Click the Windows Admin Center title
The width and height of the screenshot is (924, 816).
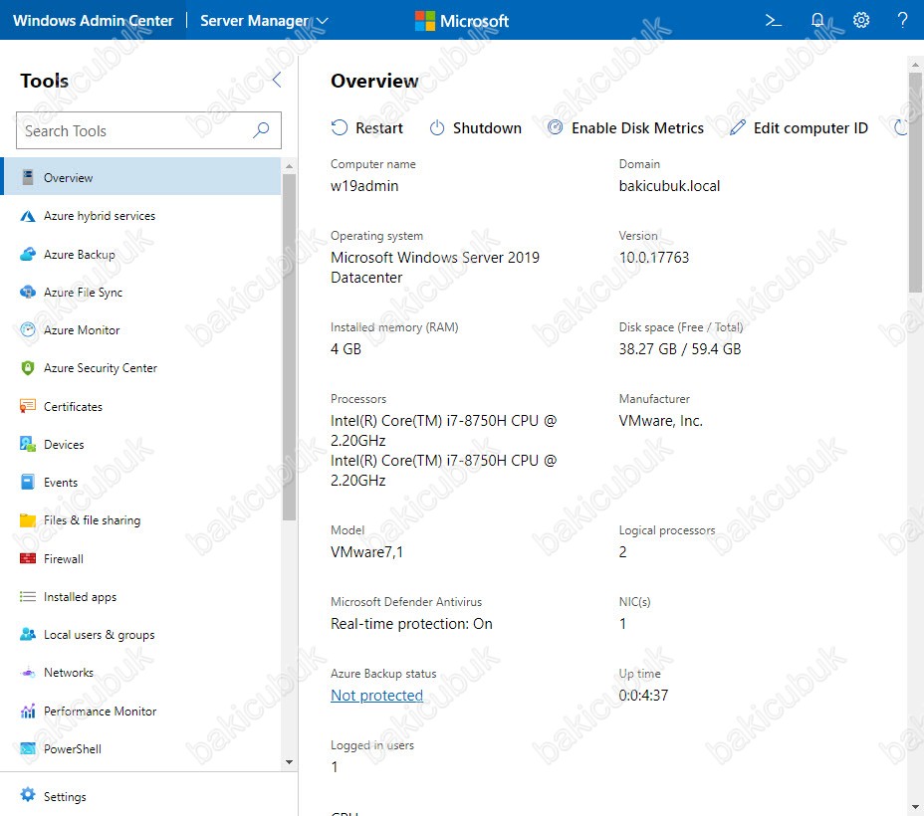[x=94, y=21]
